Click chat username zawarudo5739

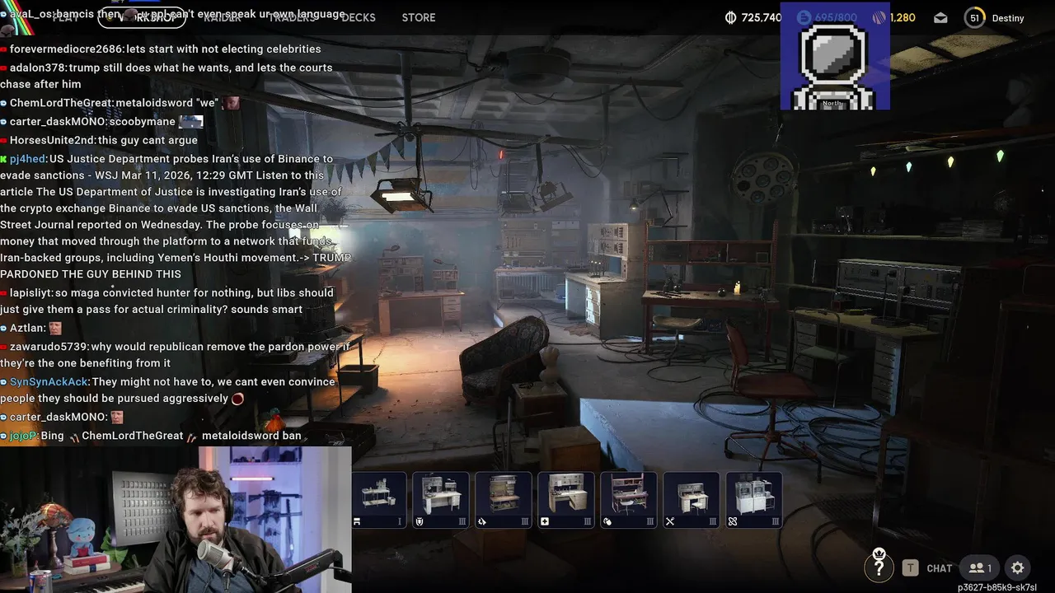coord(49,347)
